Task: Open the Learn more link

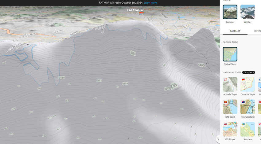Action: [150, 3]
